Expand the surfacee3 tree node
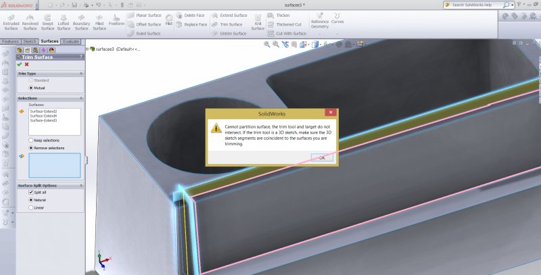 click(87, 49)
